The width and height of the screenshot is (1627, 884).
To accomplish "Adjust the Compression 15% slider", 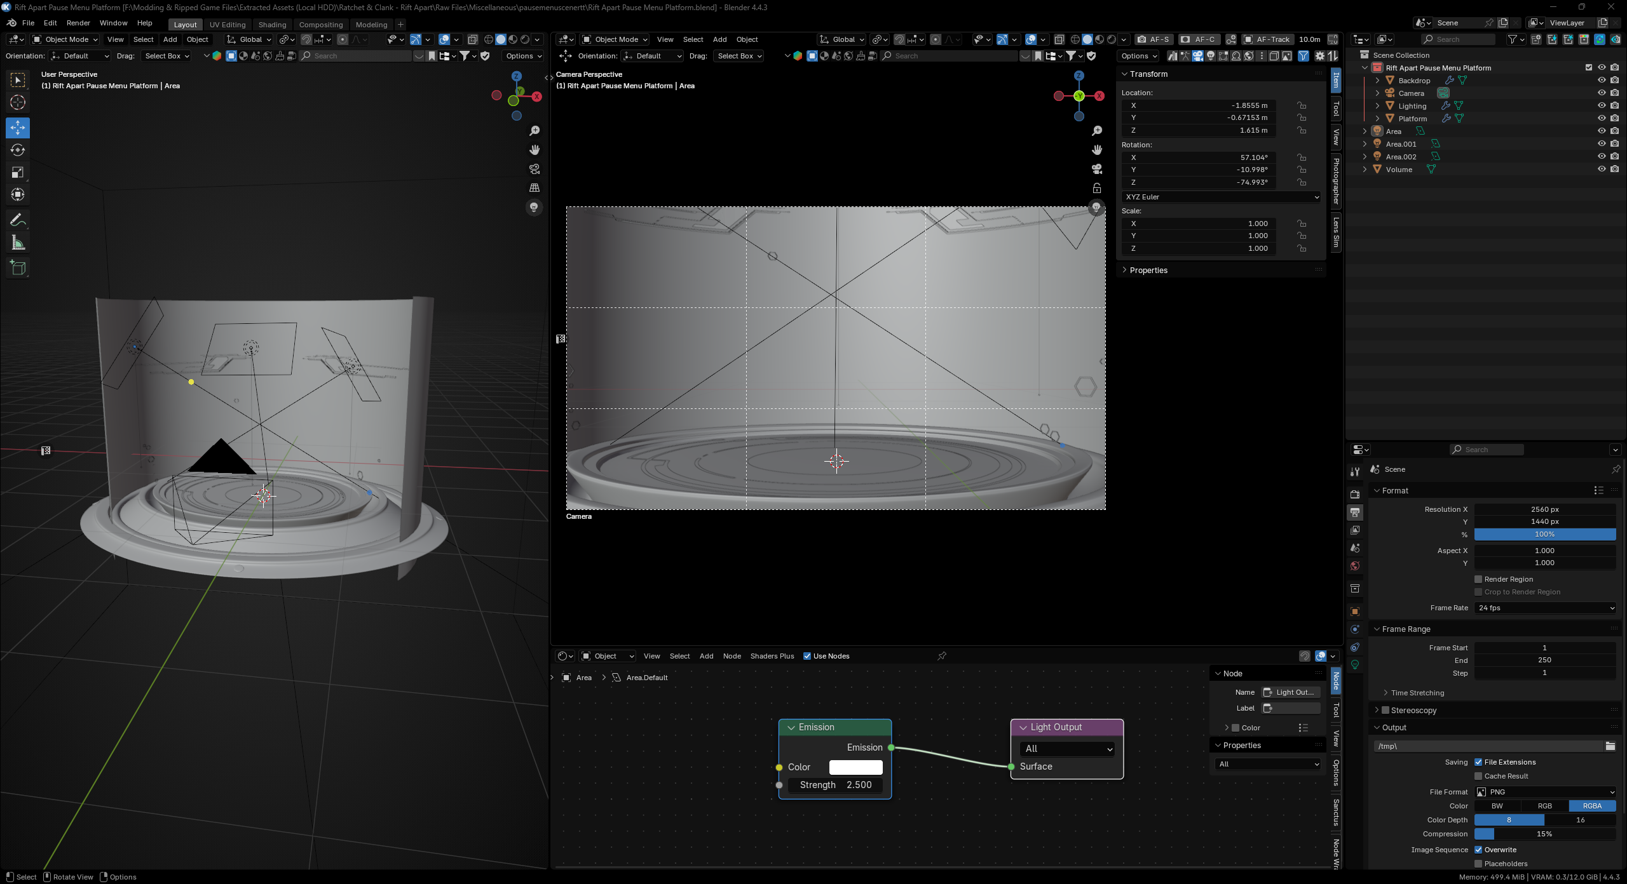I will pos(1545,834).
